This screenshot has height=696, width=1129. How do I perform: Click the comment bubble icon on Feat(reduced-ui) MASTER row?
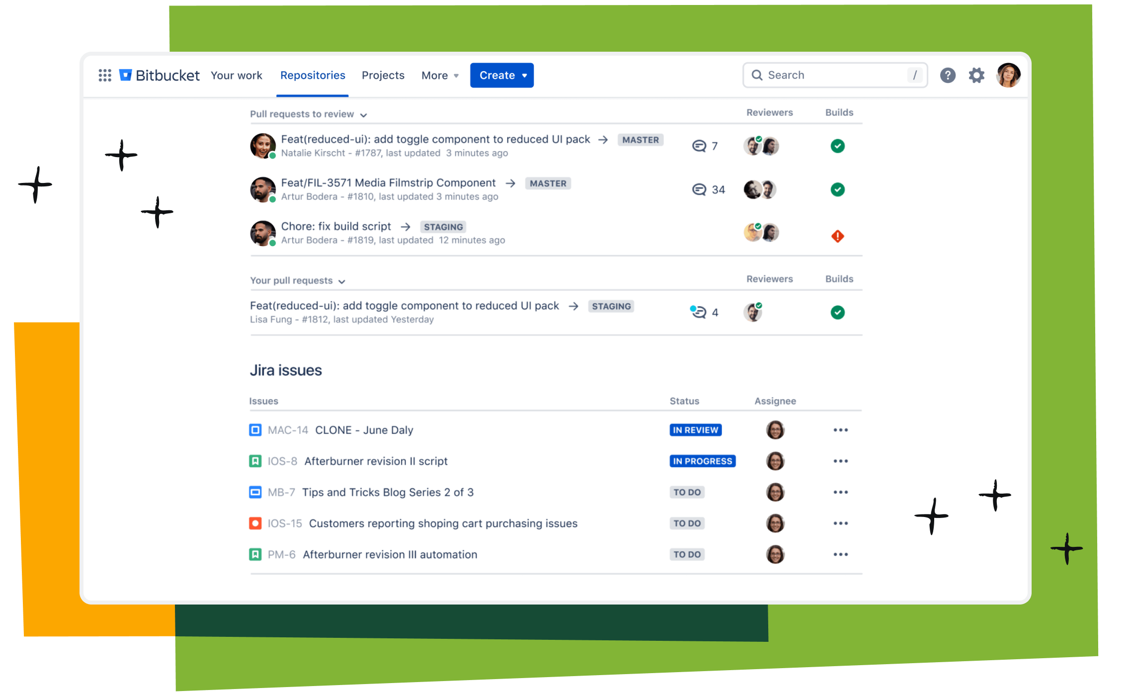point(698,146)
